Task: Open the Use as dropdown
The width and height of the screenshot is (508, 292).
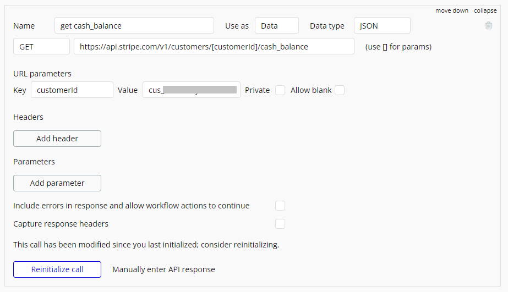Action: (x=276, y=26)
